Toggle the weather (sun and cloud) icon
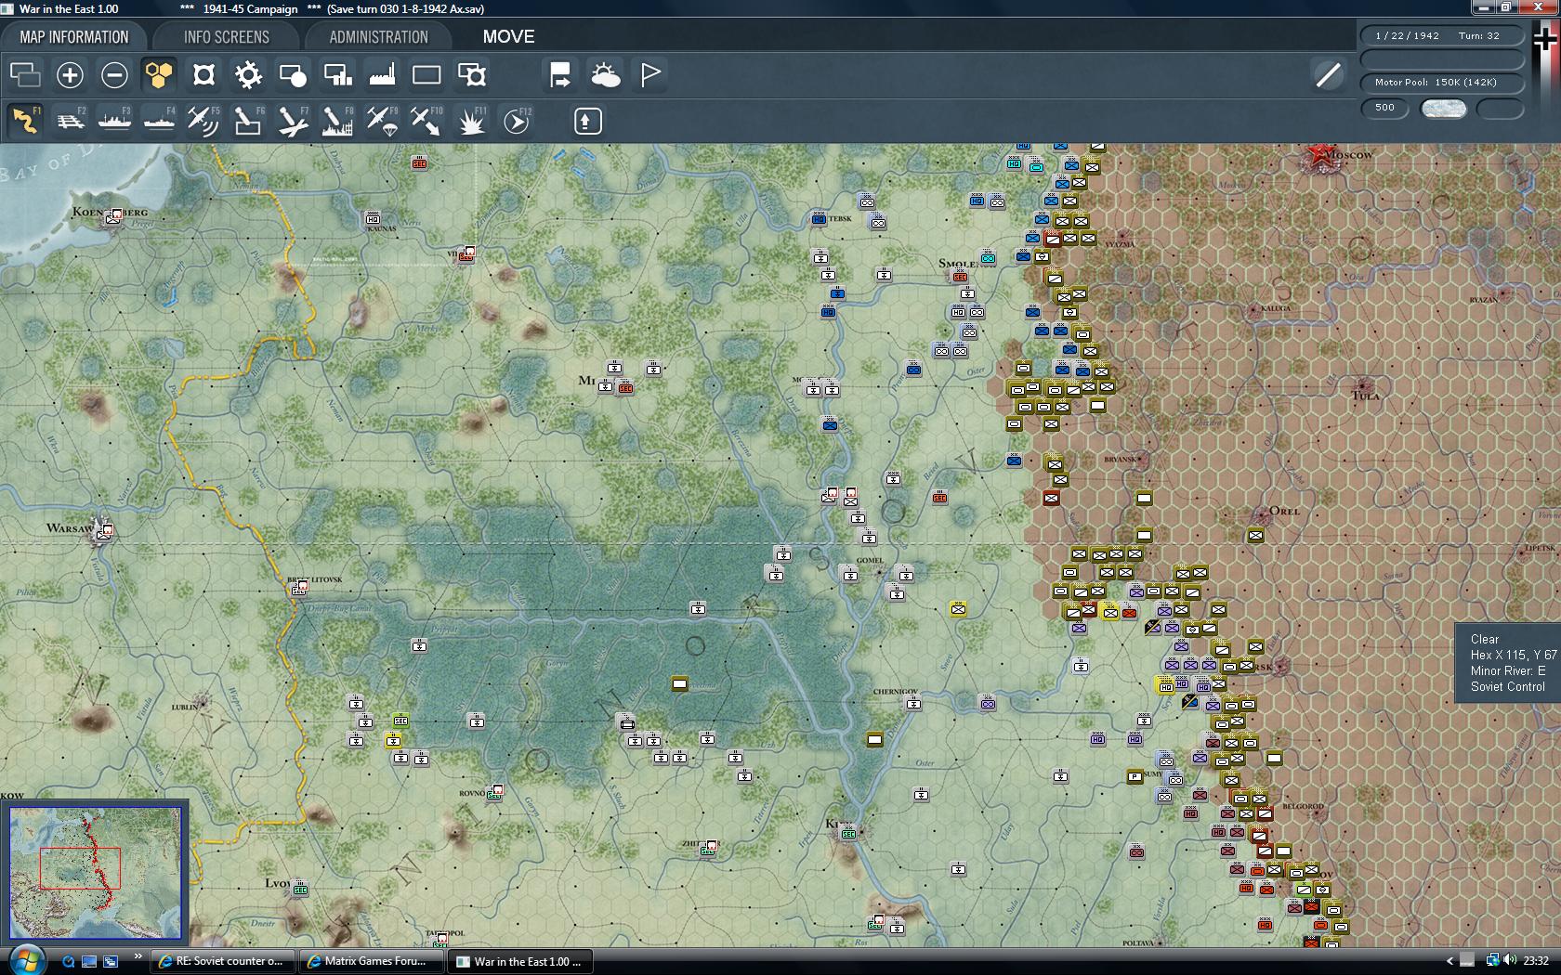This screenshot has width=1561, height=975. click(x=605, y=75)
